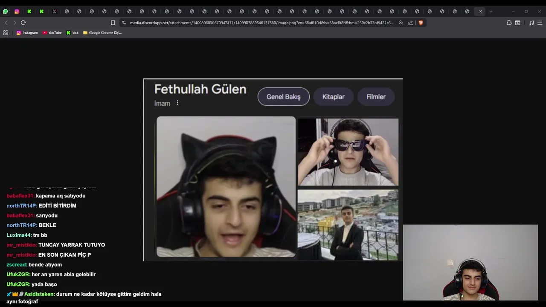Restore down the browser window
The width and height of the screenshot is (546, 307).
coord(526,12)
